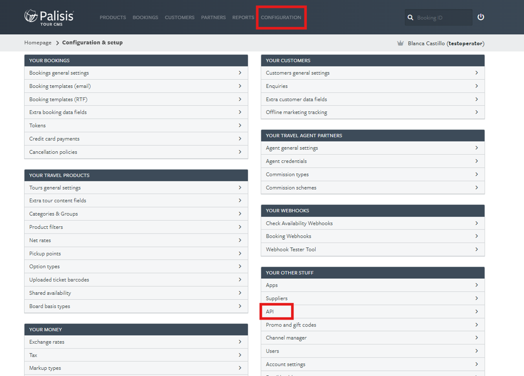Open Promo and gift codes
Screen dimensions: 524x376
[291, 325]
